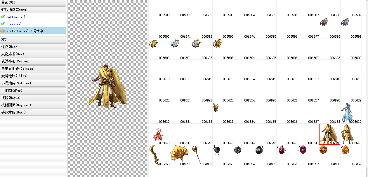
Task: Open the DnItems.wzl file
Action: [16, 17]
